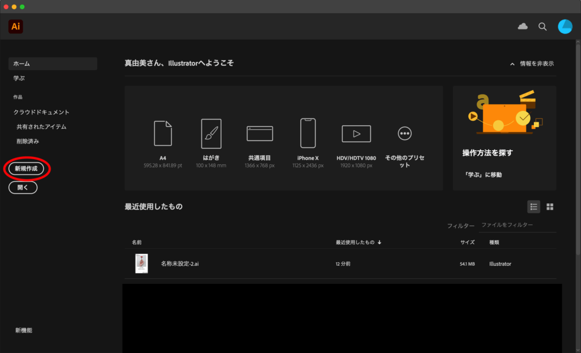Open thumbnail of 名称未設定-2.ai
This screenshot has width=581, height=353.
[x=141, y=263]
